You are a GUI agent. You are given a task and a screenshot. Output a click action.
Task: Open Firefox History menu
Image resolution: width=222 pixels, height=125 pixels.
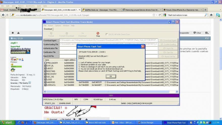[21, 6]
